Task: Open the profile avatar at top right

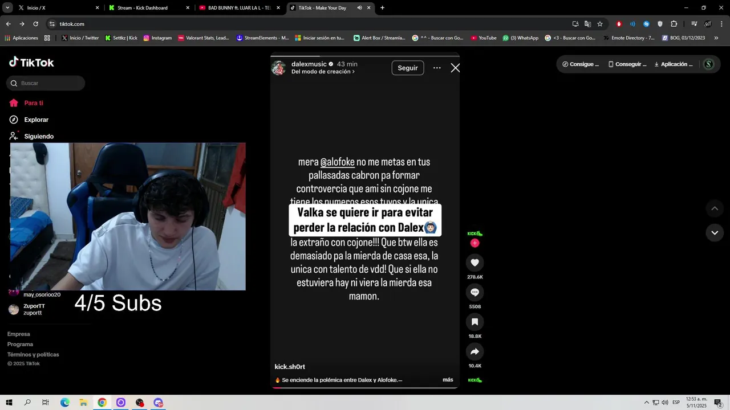Action: [709, 64]
